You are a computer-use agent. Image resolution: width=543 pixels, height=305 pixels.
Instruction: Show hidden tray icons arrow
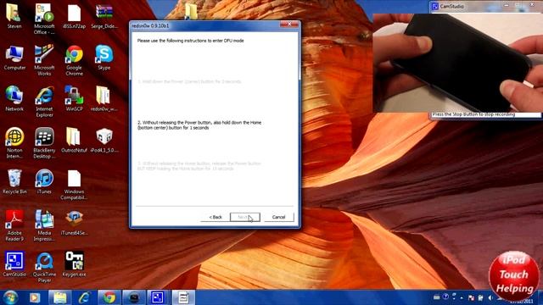click(462, 297)
